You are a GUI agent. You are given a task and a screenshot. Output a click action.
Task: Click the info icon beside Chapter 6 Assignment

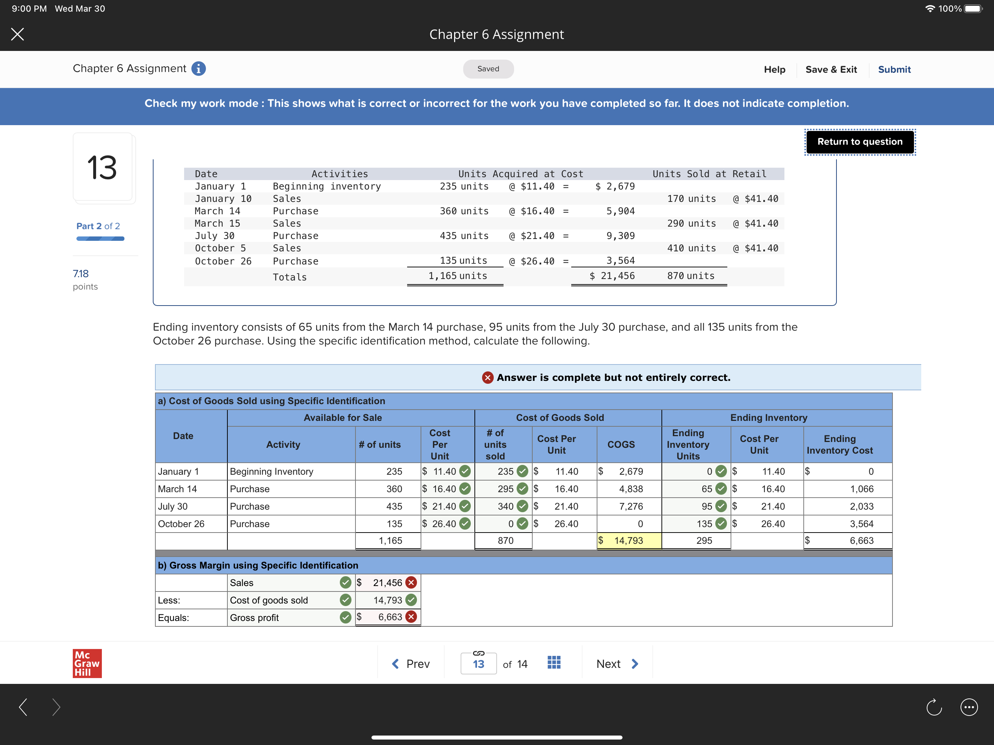(x=198, y=69)
